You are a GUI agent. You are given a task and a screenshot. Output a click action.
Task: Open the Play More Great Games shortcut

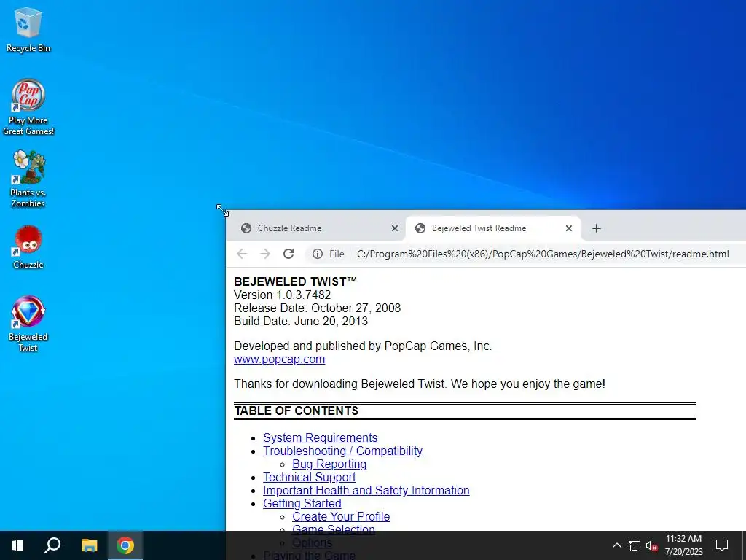[x=28, y=107]
